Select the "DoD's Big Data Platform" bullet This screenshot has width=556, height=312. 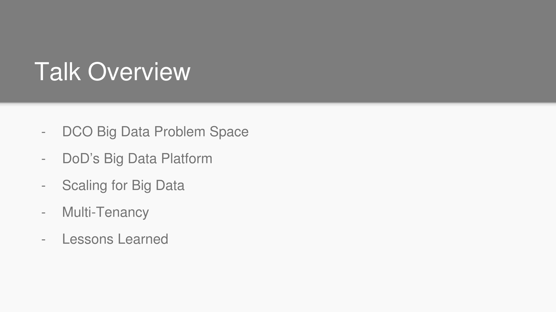(137, 158)
